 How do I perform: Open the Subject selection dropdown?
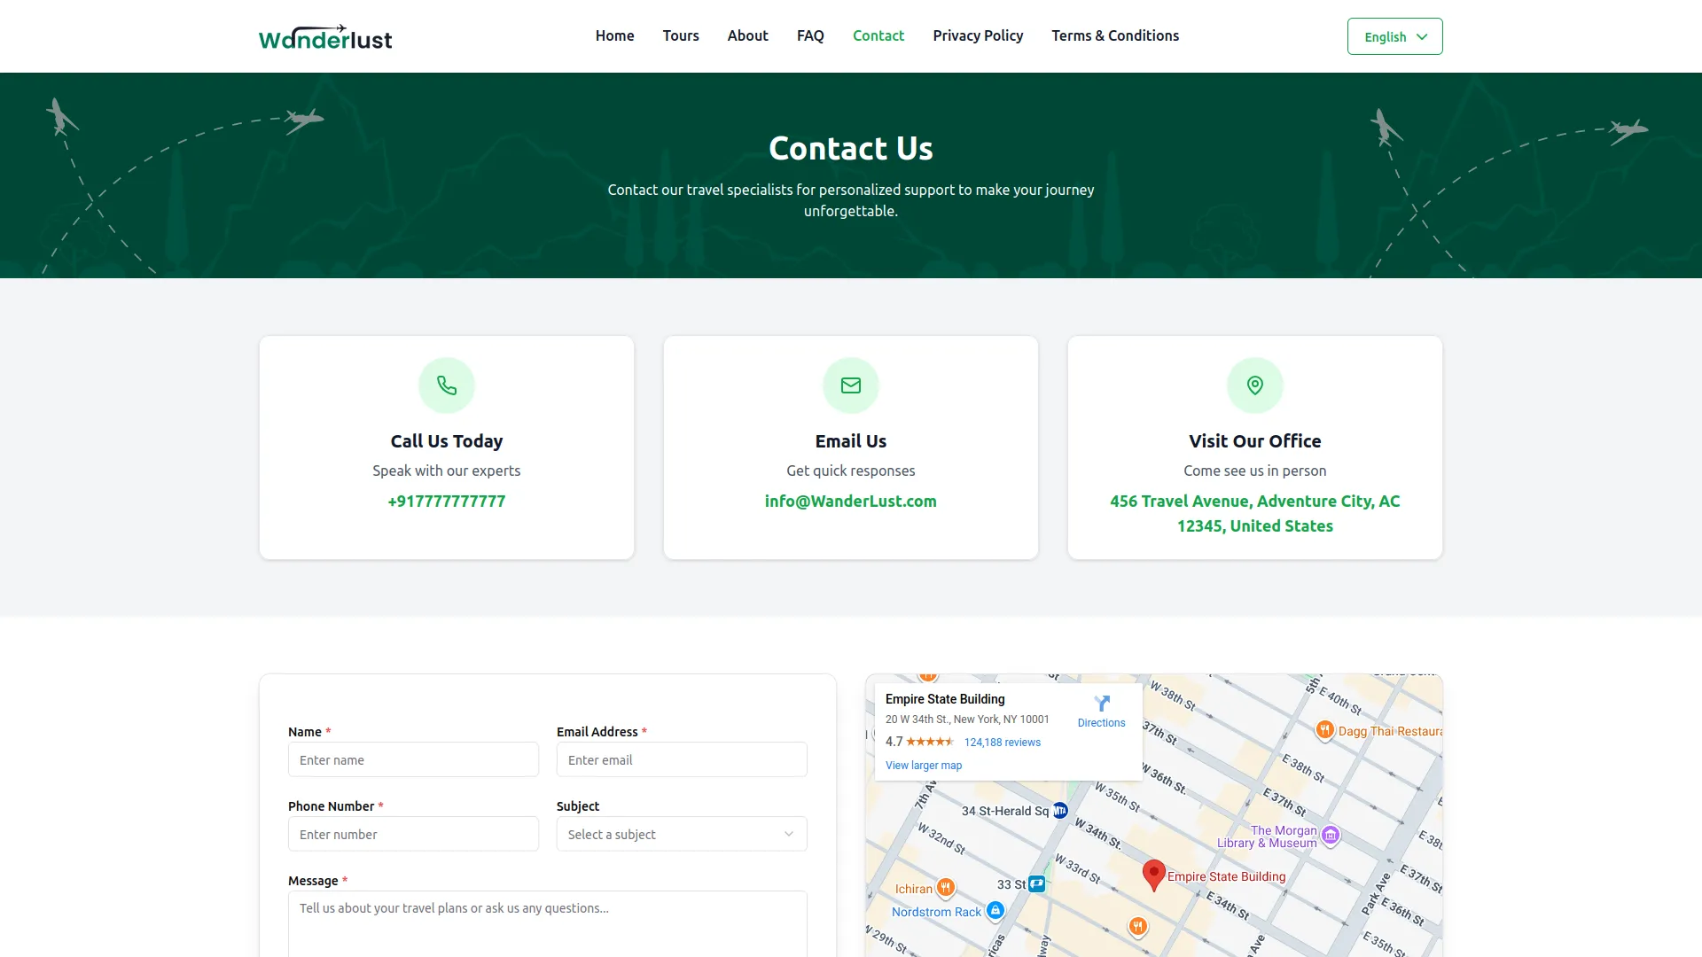[681, 834]
